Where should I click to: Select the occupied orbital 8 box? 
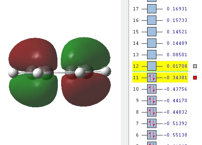tap(152, 112)
